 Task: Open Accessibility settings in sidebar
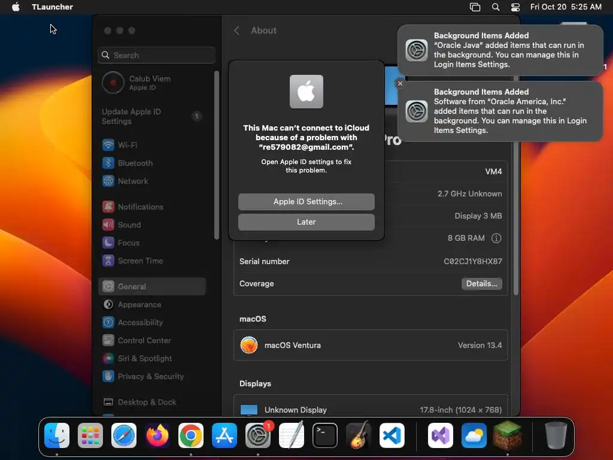tap(153, 322)
